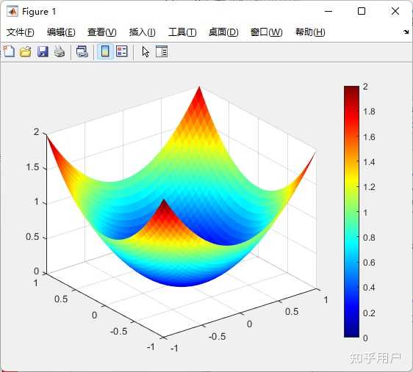Open the 插入(I) menu
Image resolution: width=413 pixels, height=372 pixels.
point(143,32)
